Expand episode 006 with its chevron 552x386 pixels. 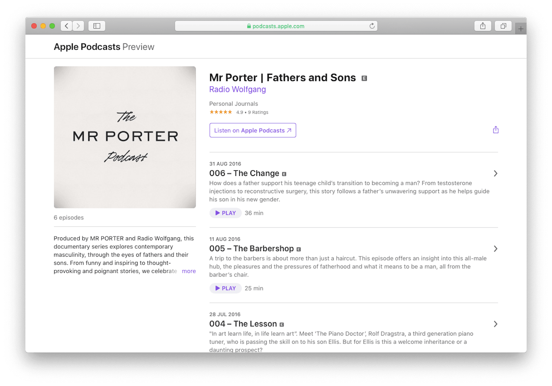click(495, 174)
